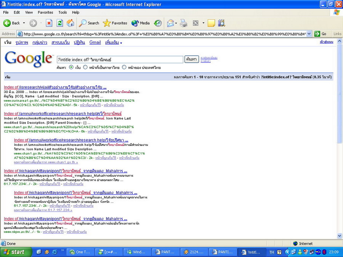The height and width of the screenshot is (257, 343).
Task: Open the Media pane toolbar button
Action: [x=140, y=23]
